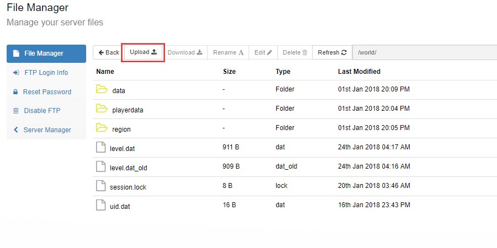Open the File Manager sidebar tab
The height and width of the screenshot is (248, 497).
click(46, 53)
